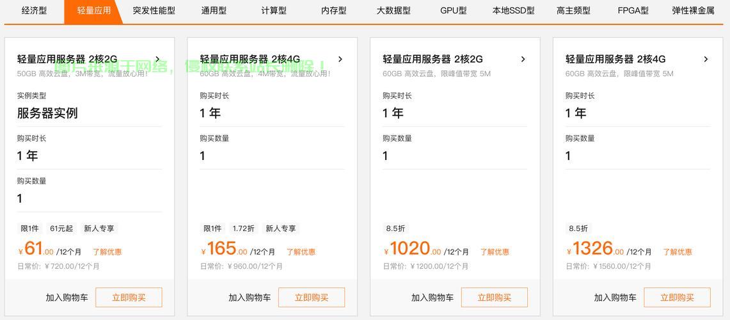Image resolution: width=730 pixels, height=320 pixels.
Task: Expand the chevron on the ¥1326 server card
Action: tap(706, 60)
